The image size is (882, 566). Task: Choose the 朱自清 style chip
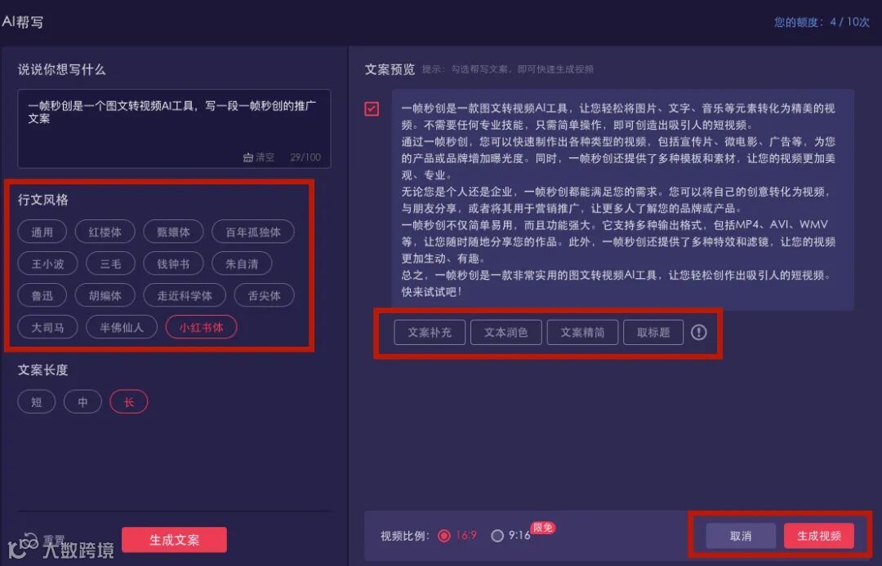click(242, 264)
